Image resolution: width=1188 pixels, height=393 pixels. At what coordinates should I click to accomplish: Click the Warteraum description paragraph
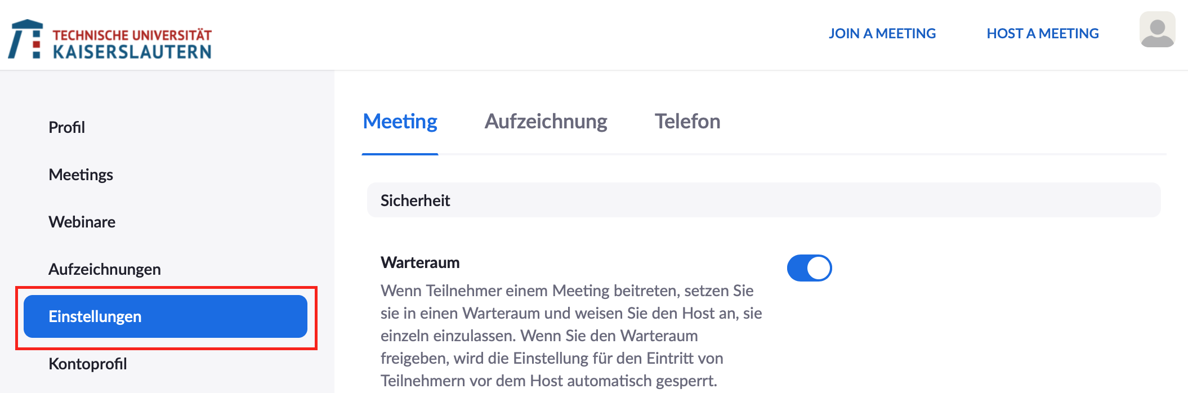click(571, 336)
